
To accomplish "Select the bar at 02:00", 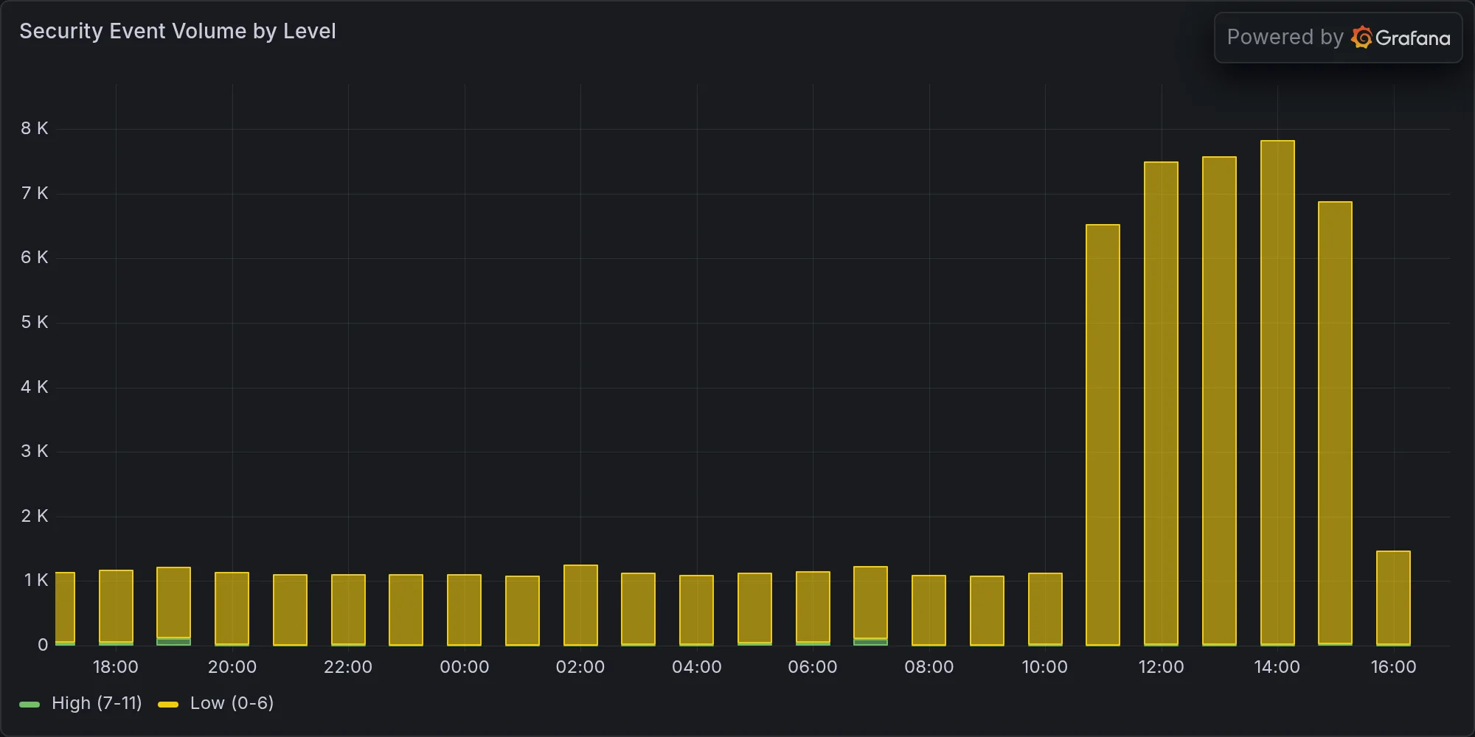I will tap(580, 605).
